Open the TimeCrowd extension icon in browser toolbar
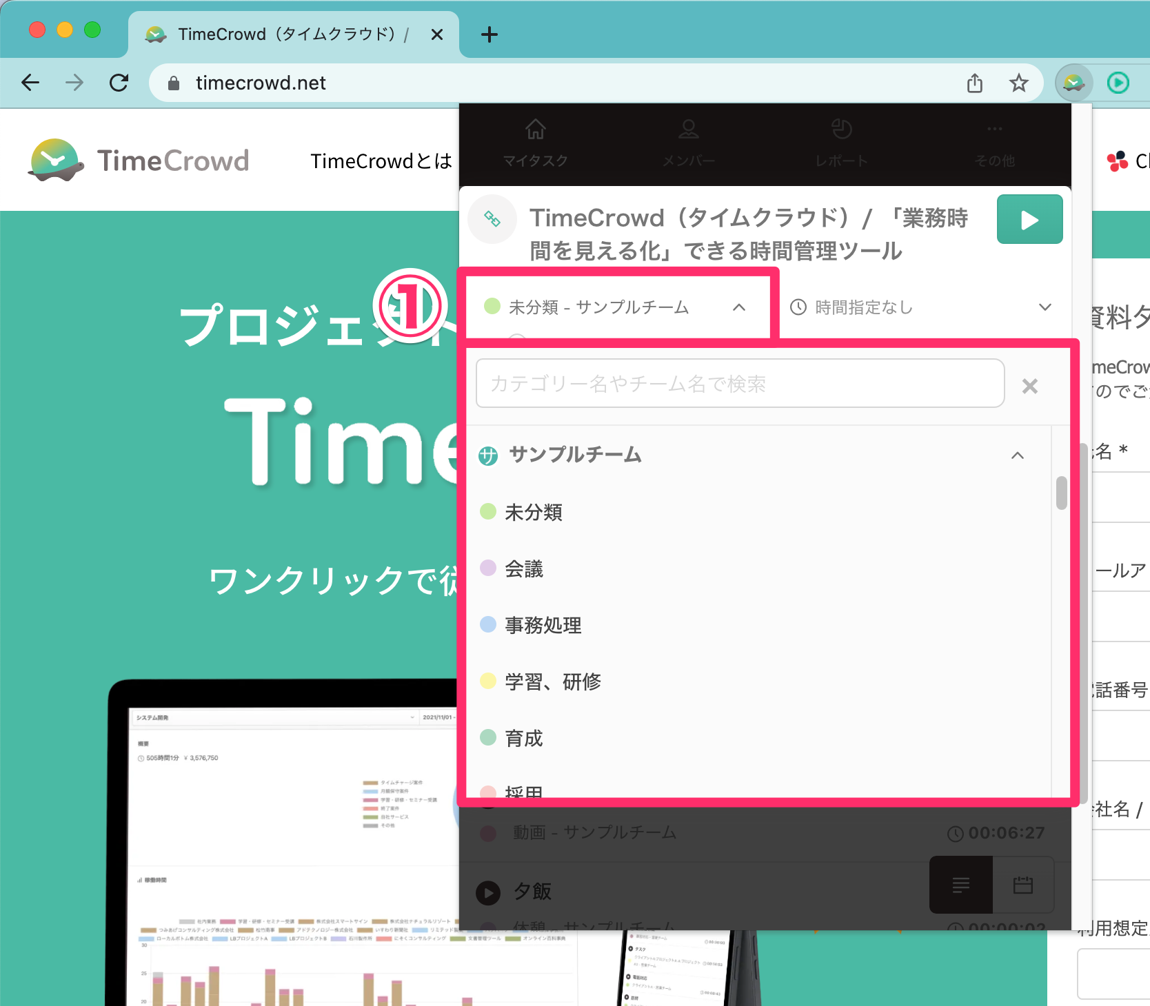The width and height of the screenshot is (1150, 1006). point(1073,83)
